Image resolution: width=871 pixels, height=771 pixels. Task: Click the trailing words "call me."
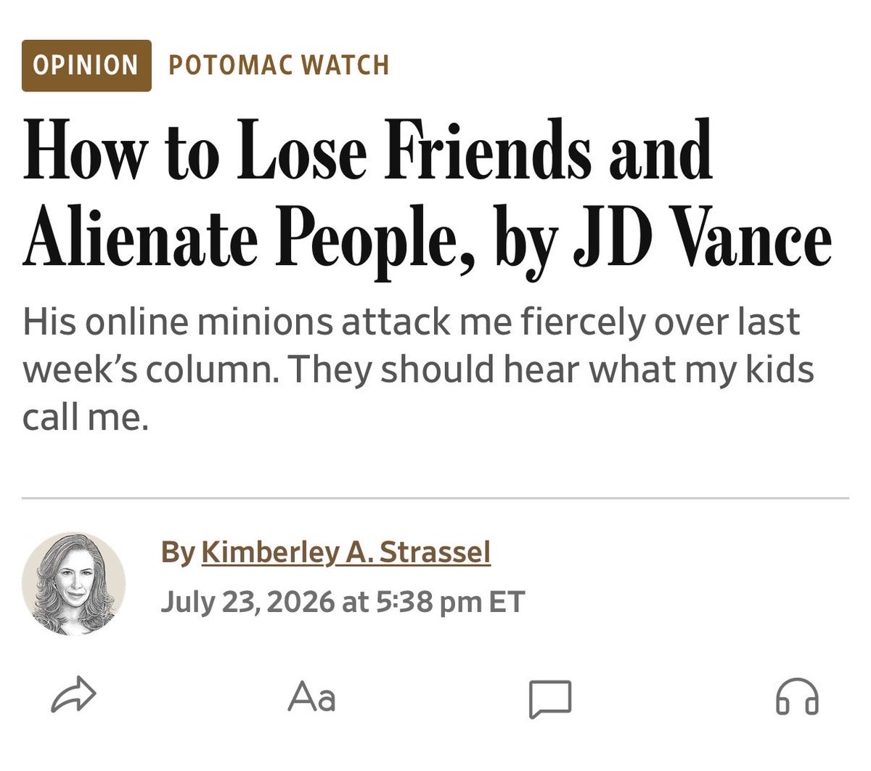click(86, 417)
